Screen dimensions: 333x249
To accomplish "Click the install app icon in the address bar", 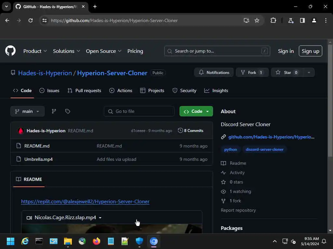I will pos(246,20).
